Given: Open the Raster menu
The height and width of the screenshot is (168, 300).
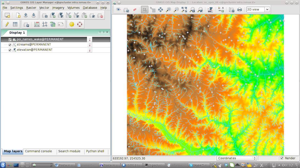Looking at the screenshot, I should click(31, 8).
